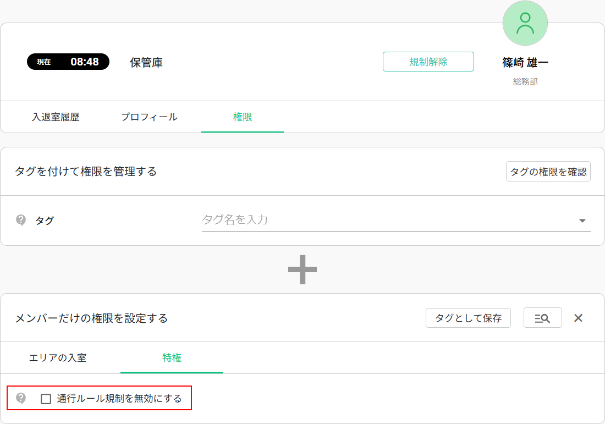Viewport: 605px width, 424px height.
Task: Click the help icon beside タグ label
Action: pos(21,221)
